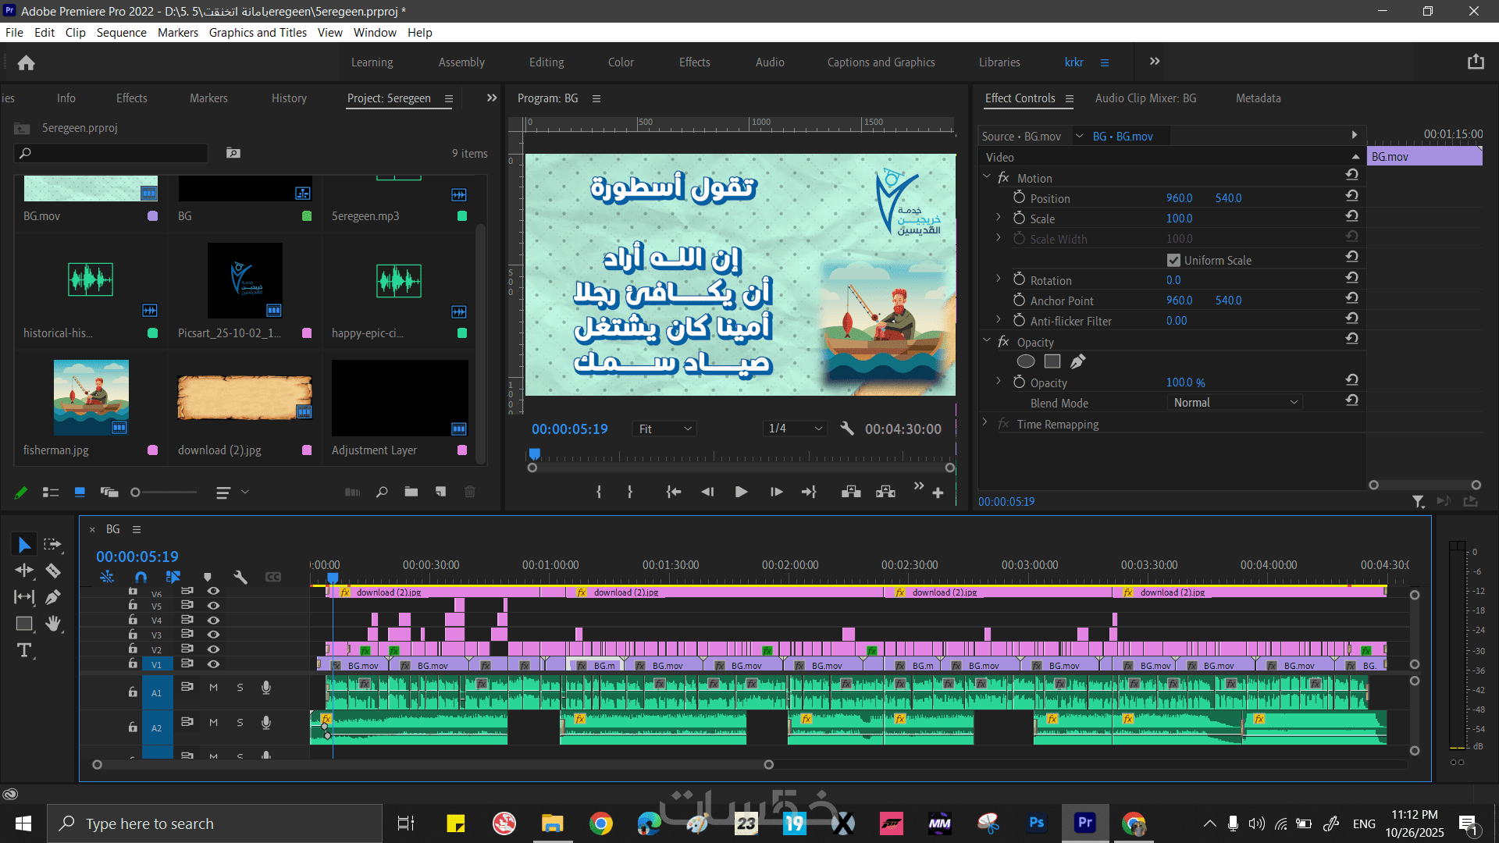The image size is (1499, 843).
Task: Toggle Uniform Scale checkbox
Action: click(1173, 260)
